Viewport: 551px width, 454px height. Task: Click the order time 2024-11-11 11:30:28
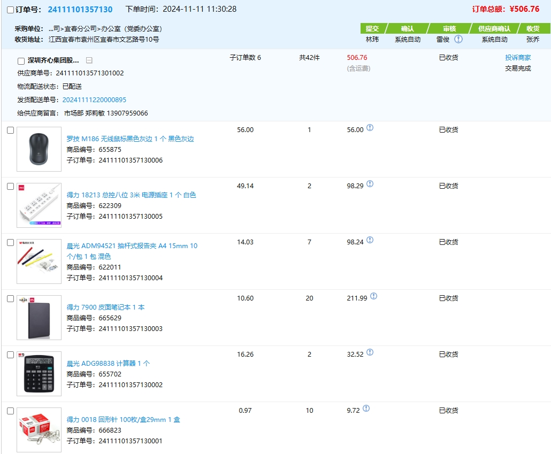pos(200,9)
